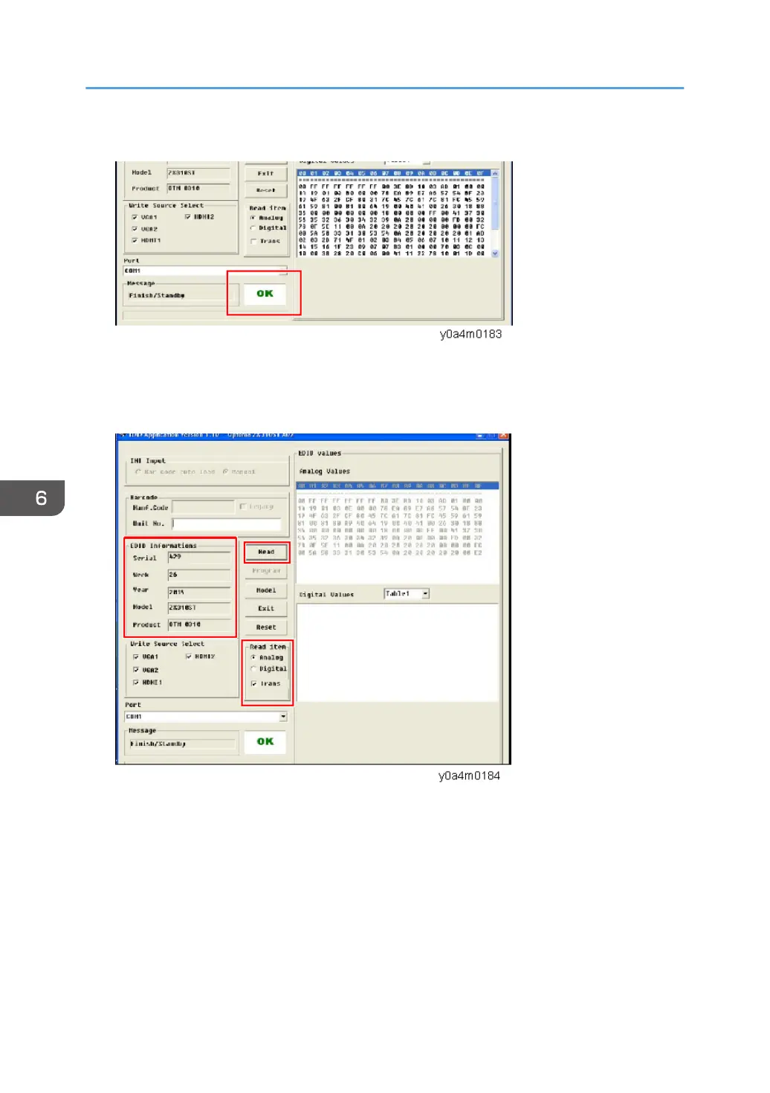Open Table1 dropdown next to Digital Values
The width and height of the screenshot is (770, 1093).
point(425,594)
